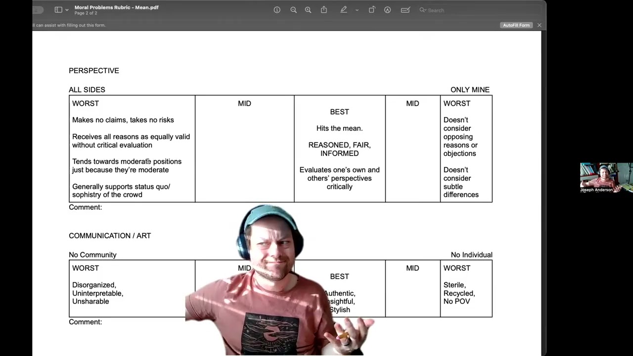Click 'Page 2 of 2' indicator
Image resolution: width=633 pixels, height=356 pixels.
point(86,13)
